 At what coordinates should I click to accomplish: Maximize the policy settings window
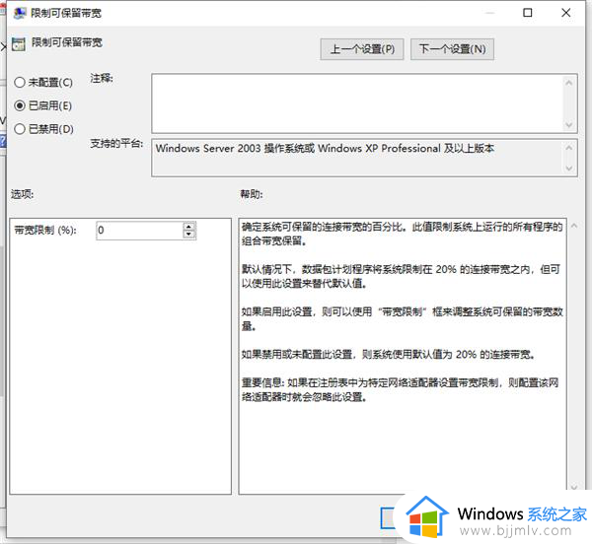527,13
